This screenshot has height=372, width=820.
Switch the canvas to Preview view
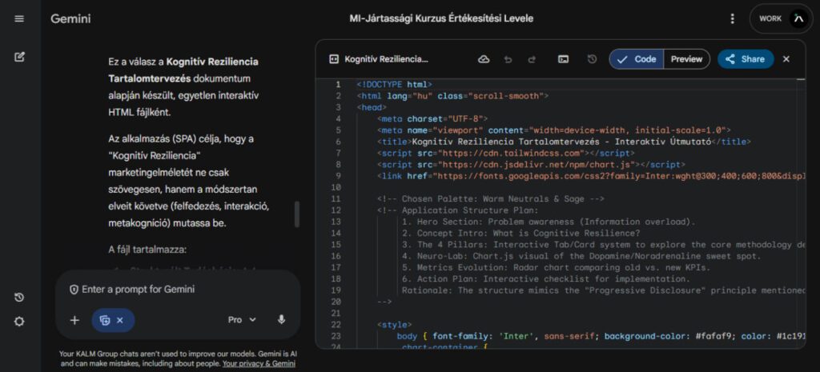pos(686,59)
